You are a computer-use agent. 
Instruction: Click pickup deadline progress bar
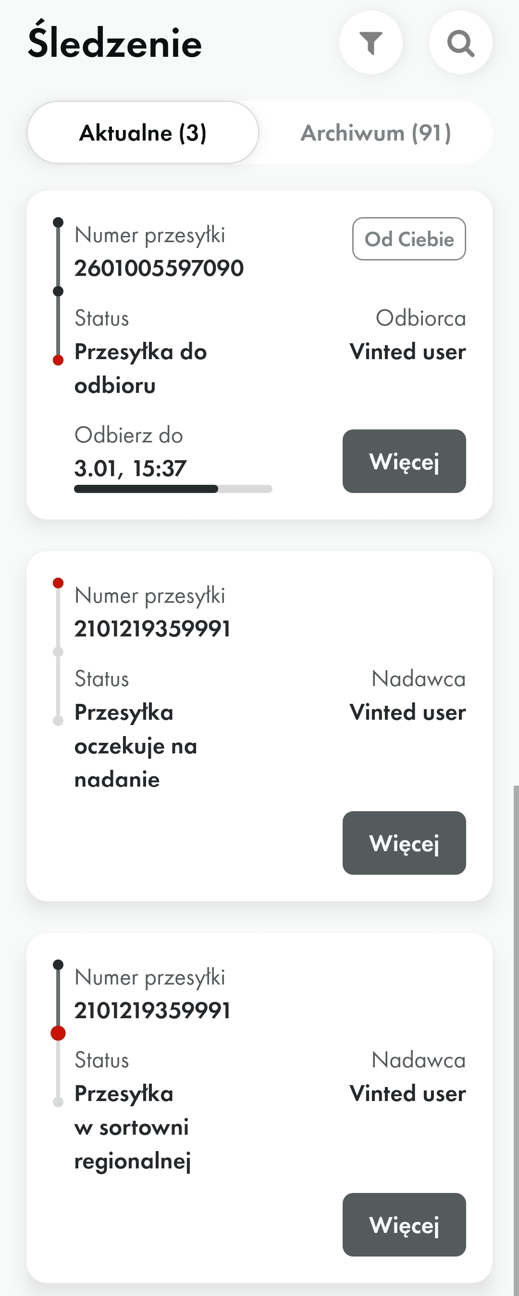click(173, 489)
